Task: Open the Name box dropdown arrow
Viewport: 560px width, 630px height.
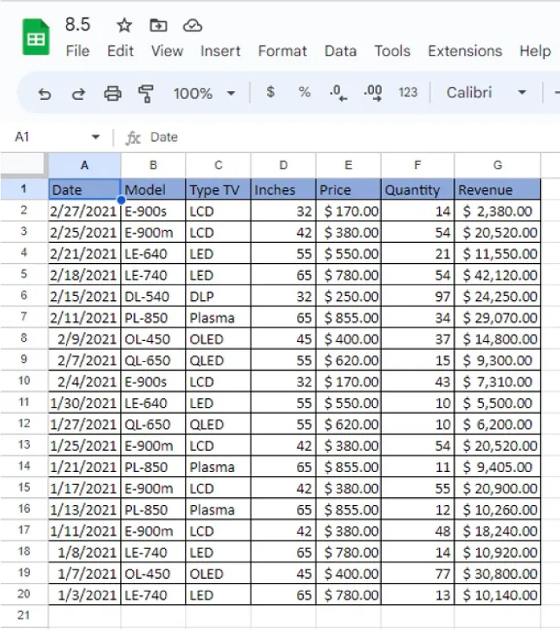Action: coord(96,137)
